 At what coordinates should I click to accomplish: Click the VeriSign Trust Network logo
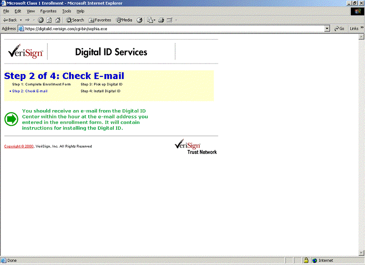point(196,147)
